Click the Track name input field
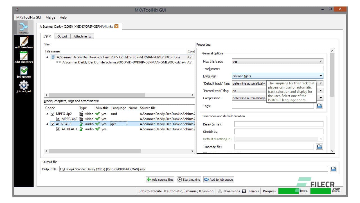The height and width of the screenshot is (203, 360). coord(277,69)
